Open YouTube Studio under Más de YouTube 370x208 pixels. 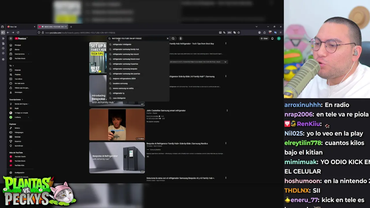point(20,157)
